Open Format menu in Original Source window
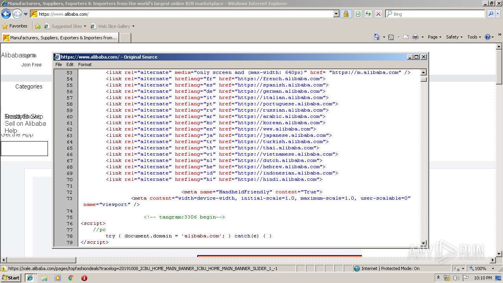The image size is (503, 283). click(85, 64)
